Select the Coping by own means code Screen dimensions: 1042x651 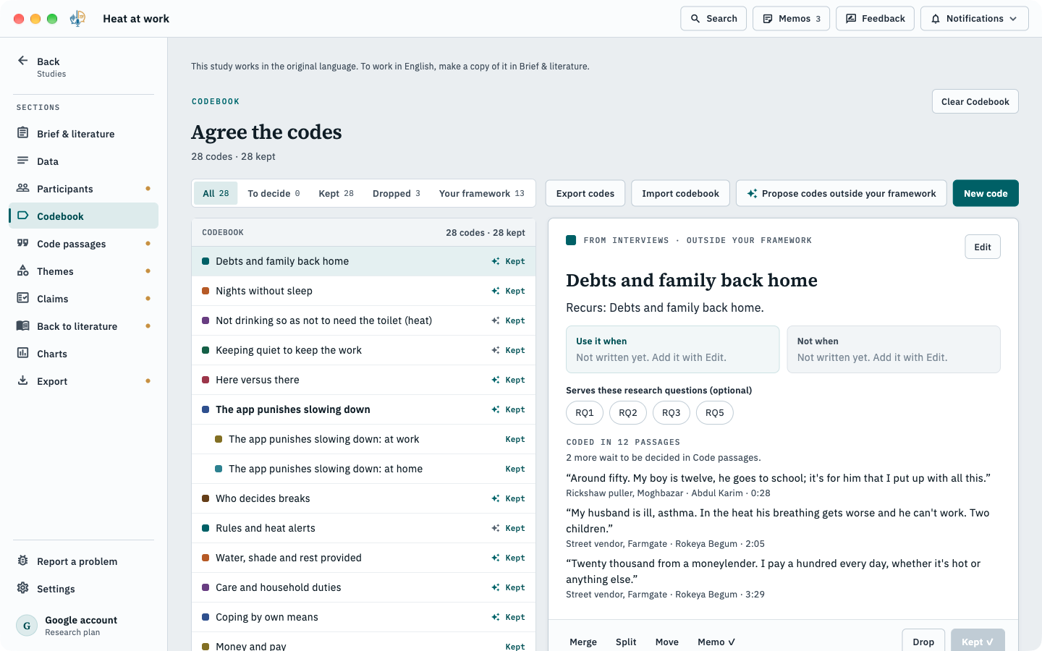coord(363,617)
